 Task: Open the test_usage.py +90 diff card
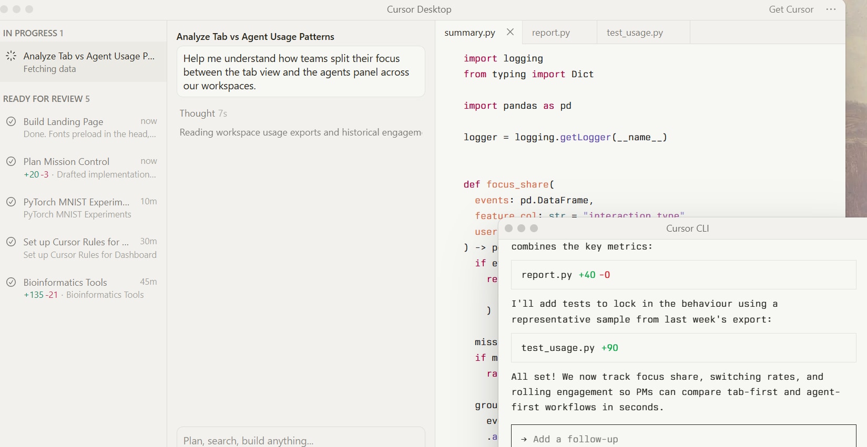684,348
